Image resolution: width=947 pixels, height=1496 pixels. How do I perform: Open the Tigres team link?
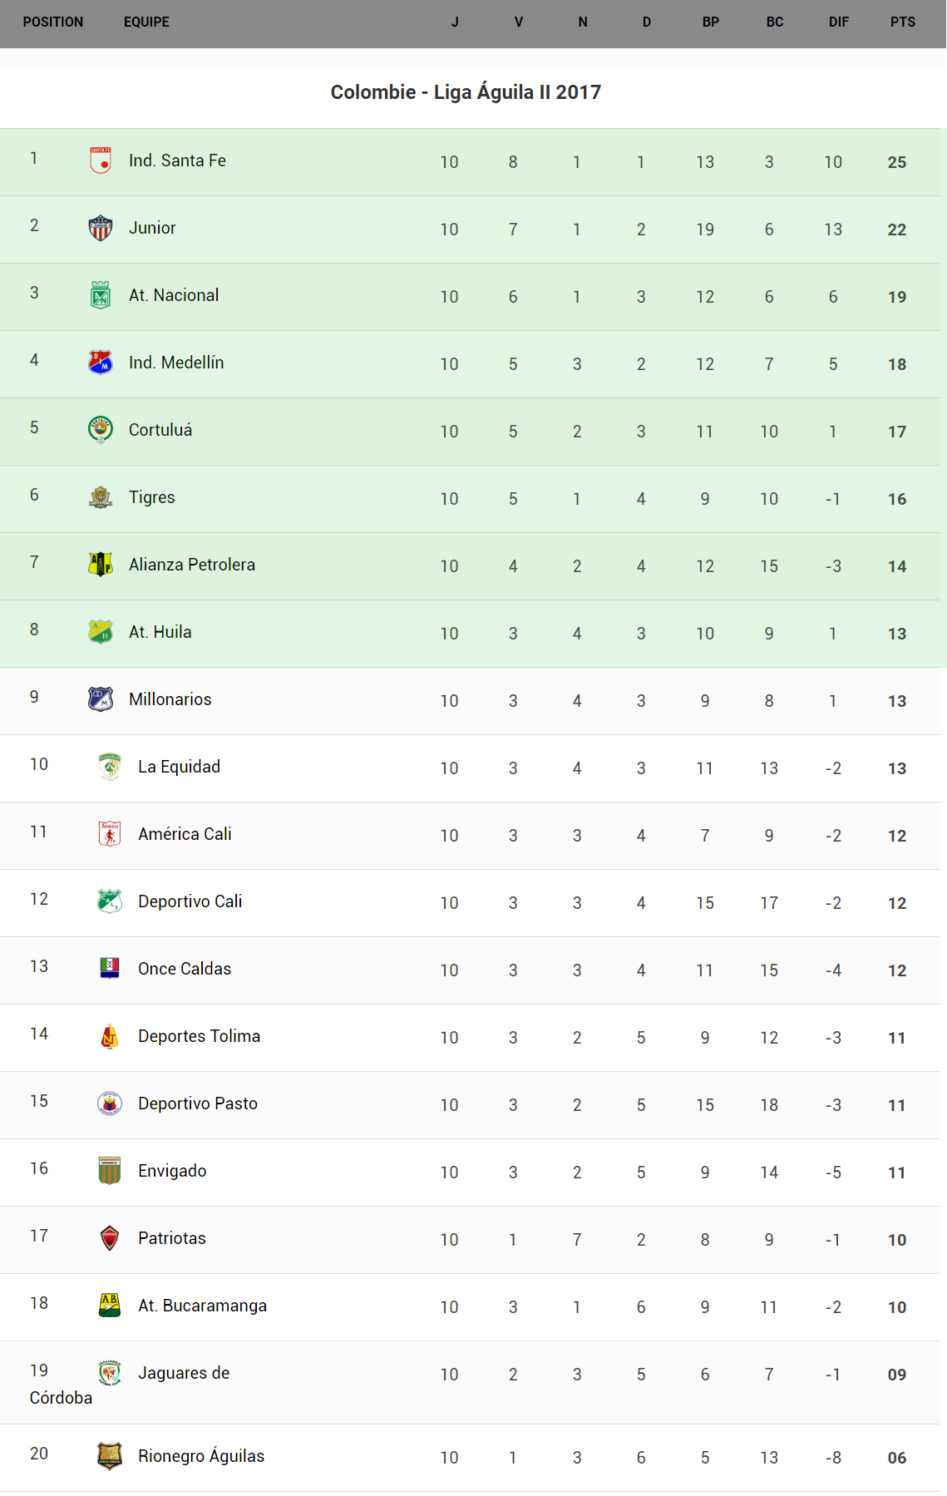pos(152,497)
